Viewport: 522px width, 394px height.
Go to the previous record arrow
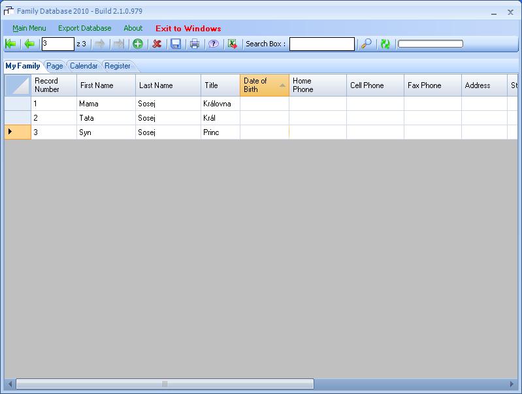pos(29,44)
